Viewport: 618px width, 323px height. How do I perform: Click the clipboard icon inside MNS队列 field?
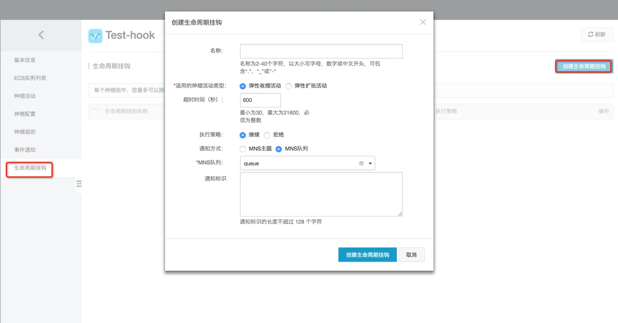pos(361,163)
